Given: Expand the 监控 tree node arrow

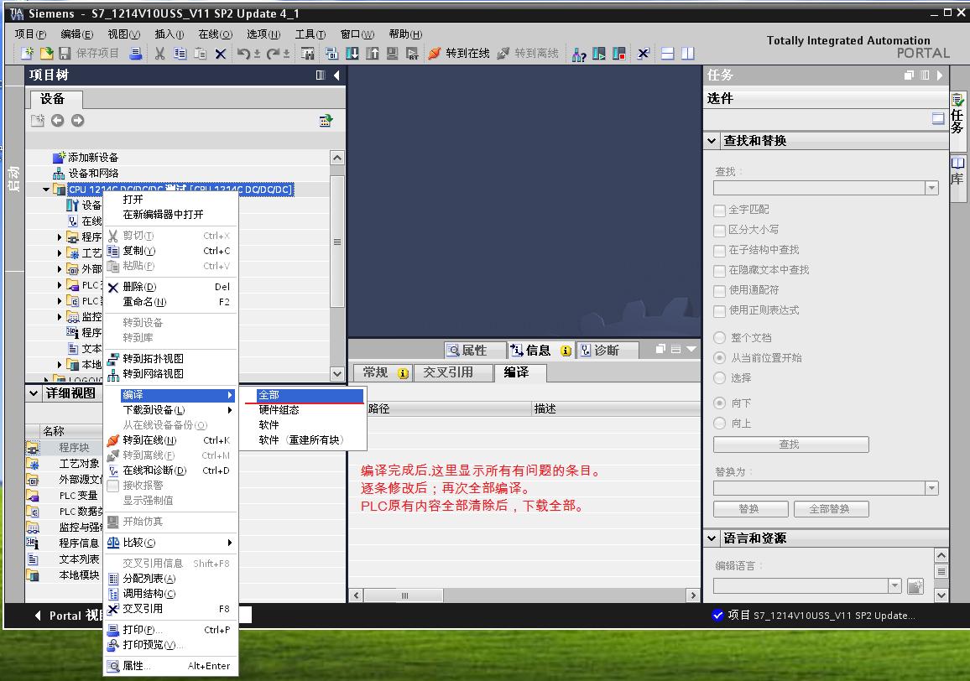Looking at the screenshot, I should [60, 317].
